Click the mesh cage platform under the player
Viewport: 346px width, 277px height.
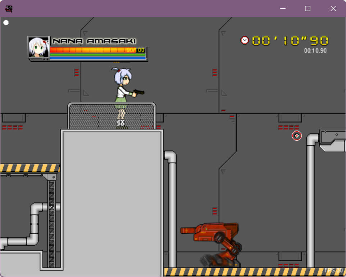tap(111, 116)
